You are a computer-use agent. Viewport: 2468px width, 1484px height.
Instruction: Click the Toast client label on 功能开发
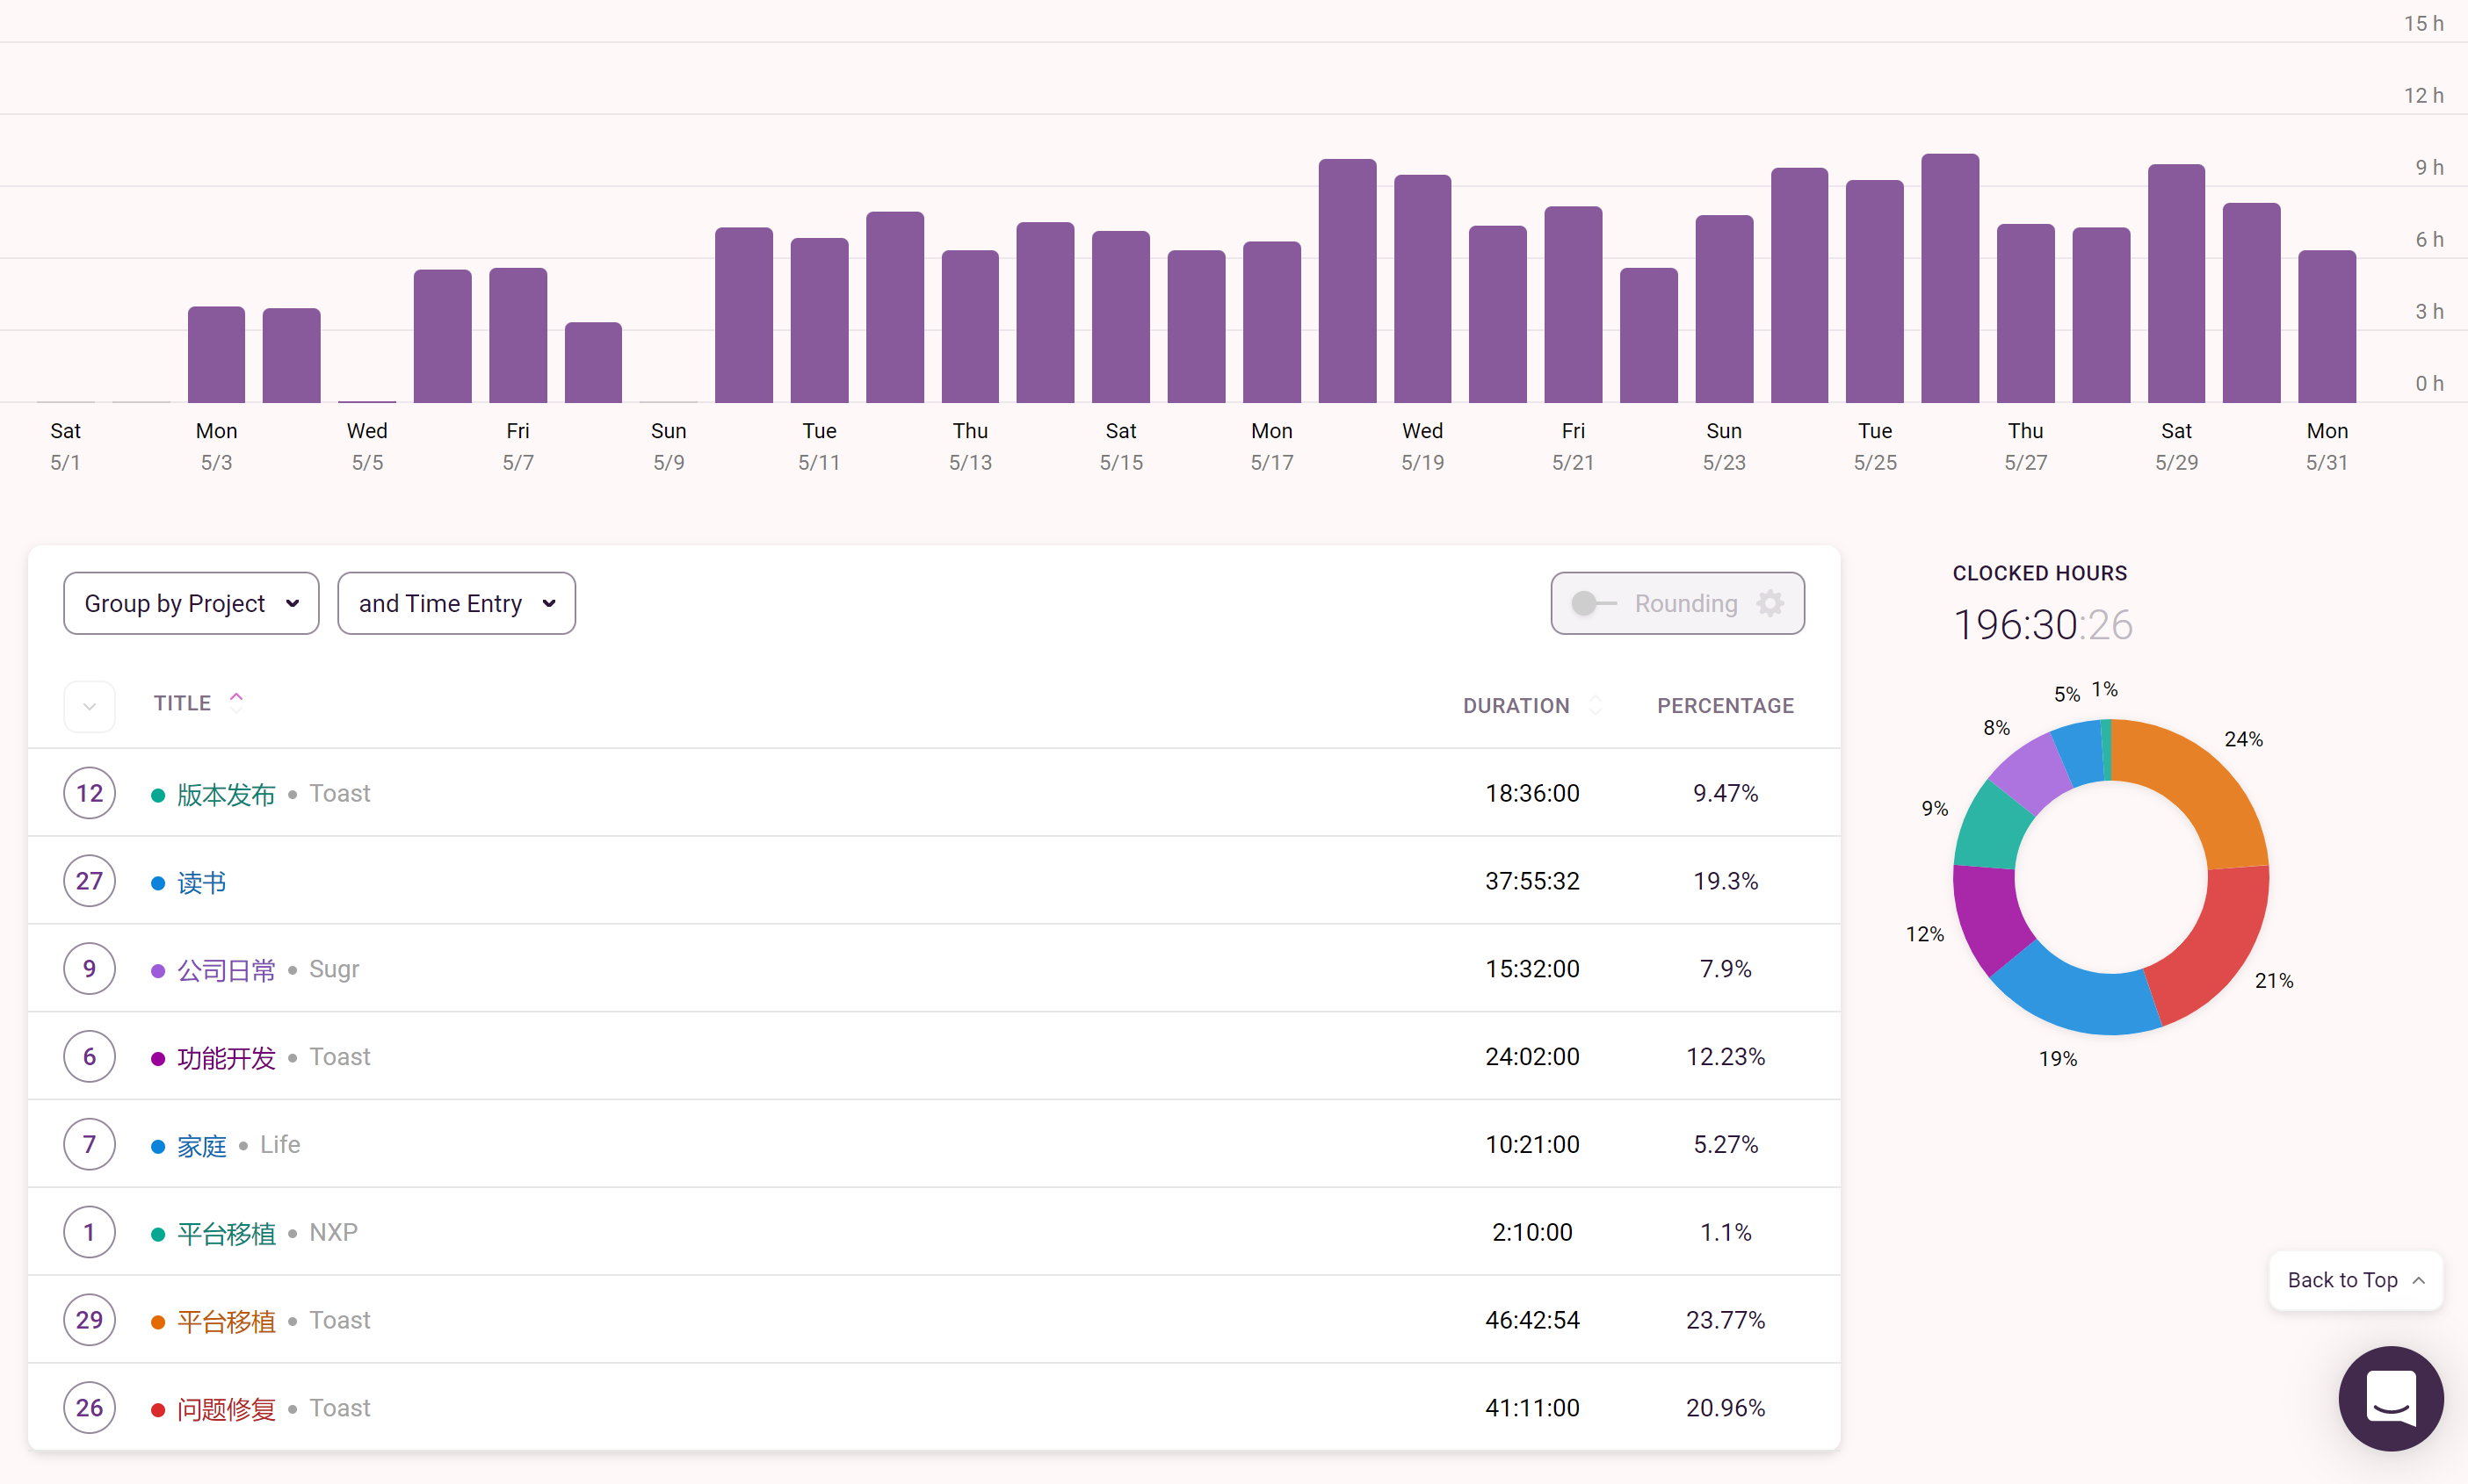tap(340, 1057)
